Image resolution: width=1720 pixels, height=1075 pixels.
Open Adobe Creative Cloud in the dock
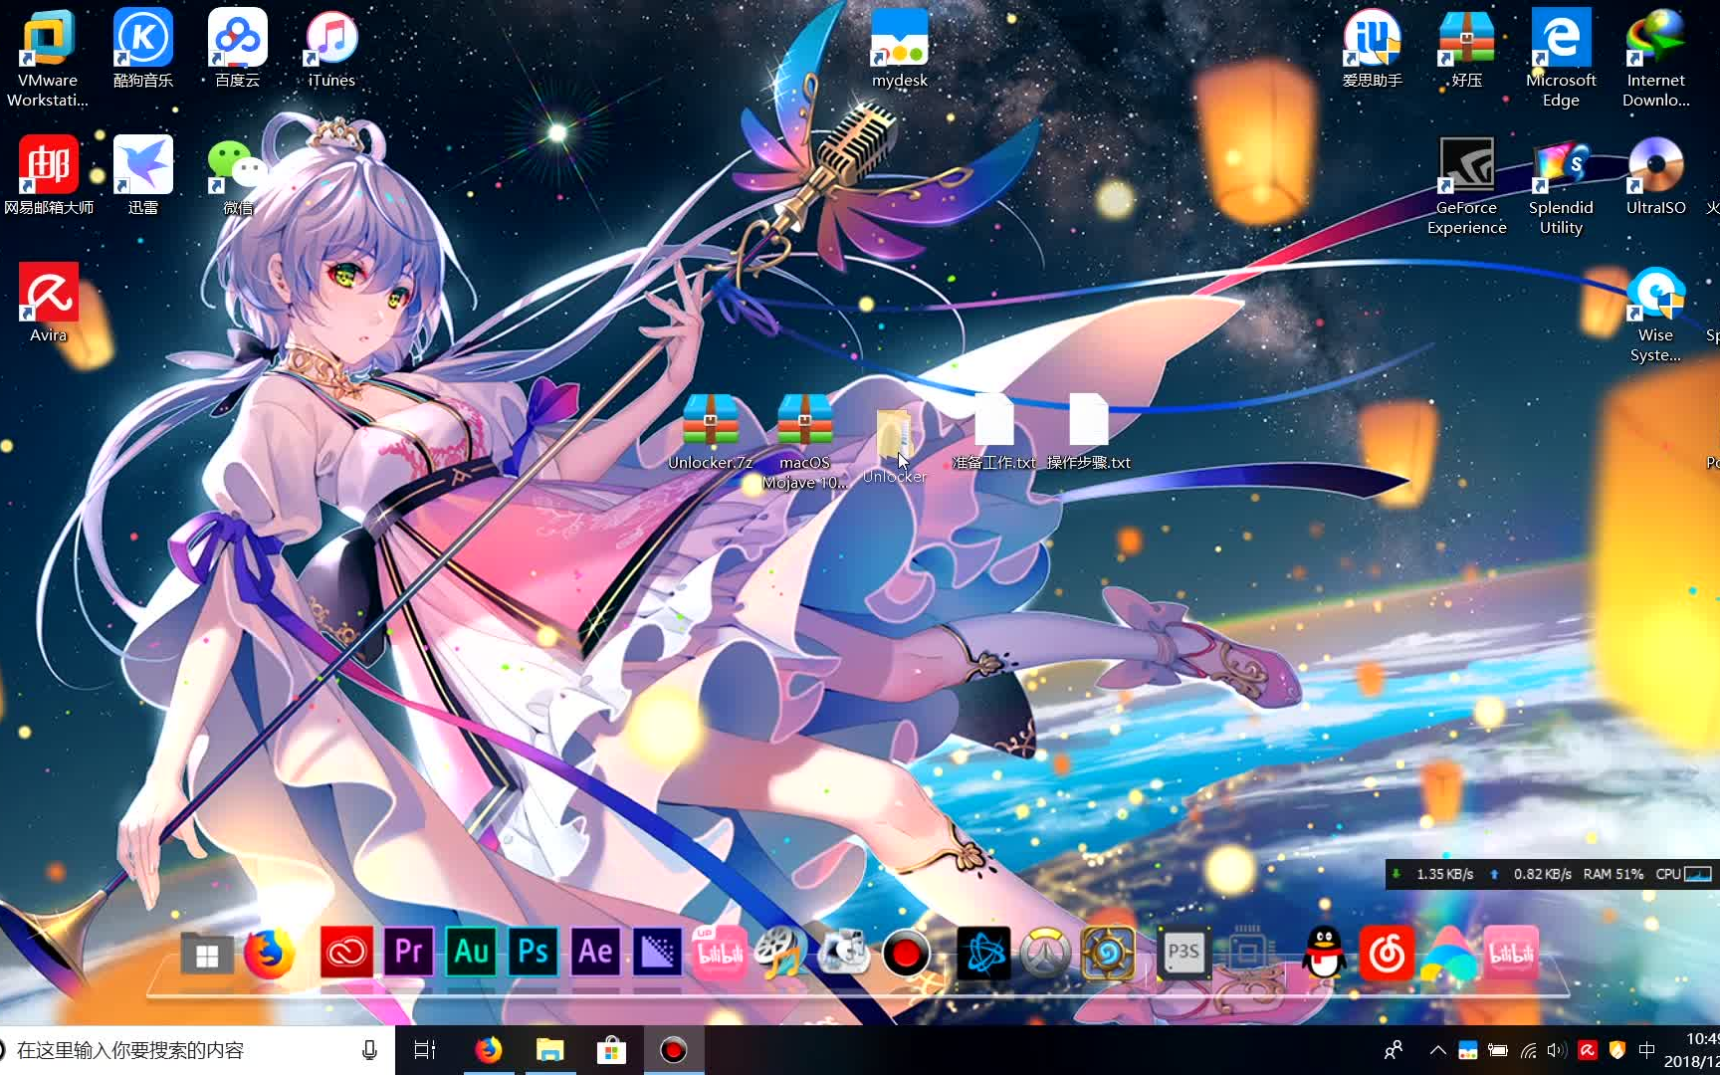point(346,954)
